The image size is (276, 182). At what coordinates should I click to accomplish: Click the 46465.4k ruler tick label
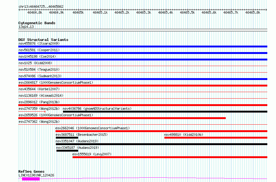point(166,12)
